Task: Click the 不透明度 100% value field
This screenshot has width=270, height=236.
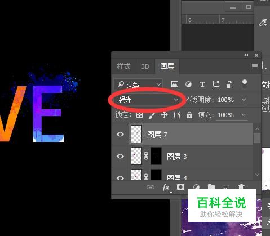Action: tap(226, 100)
